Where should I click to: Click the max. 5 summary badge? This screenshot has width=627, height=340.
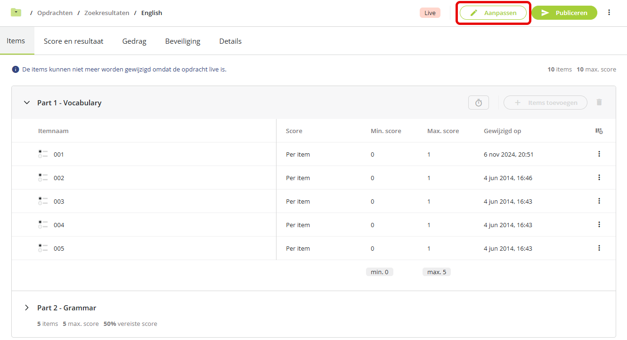436,272
